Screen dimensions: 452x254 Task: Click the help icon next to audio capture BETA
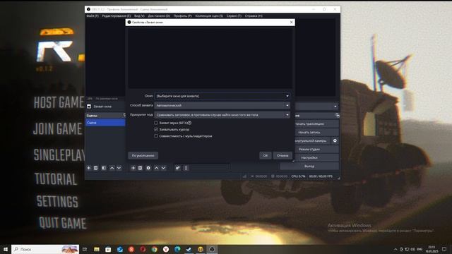coord(190,123)
